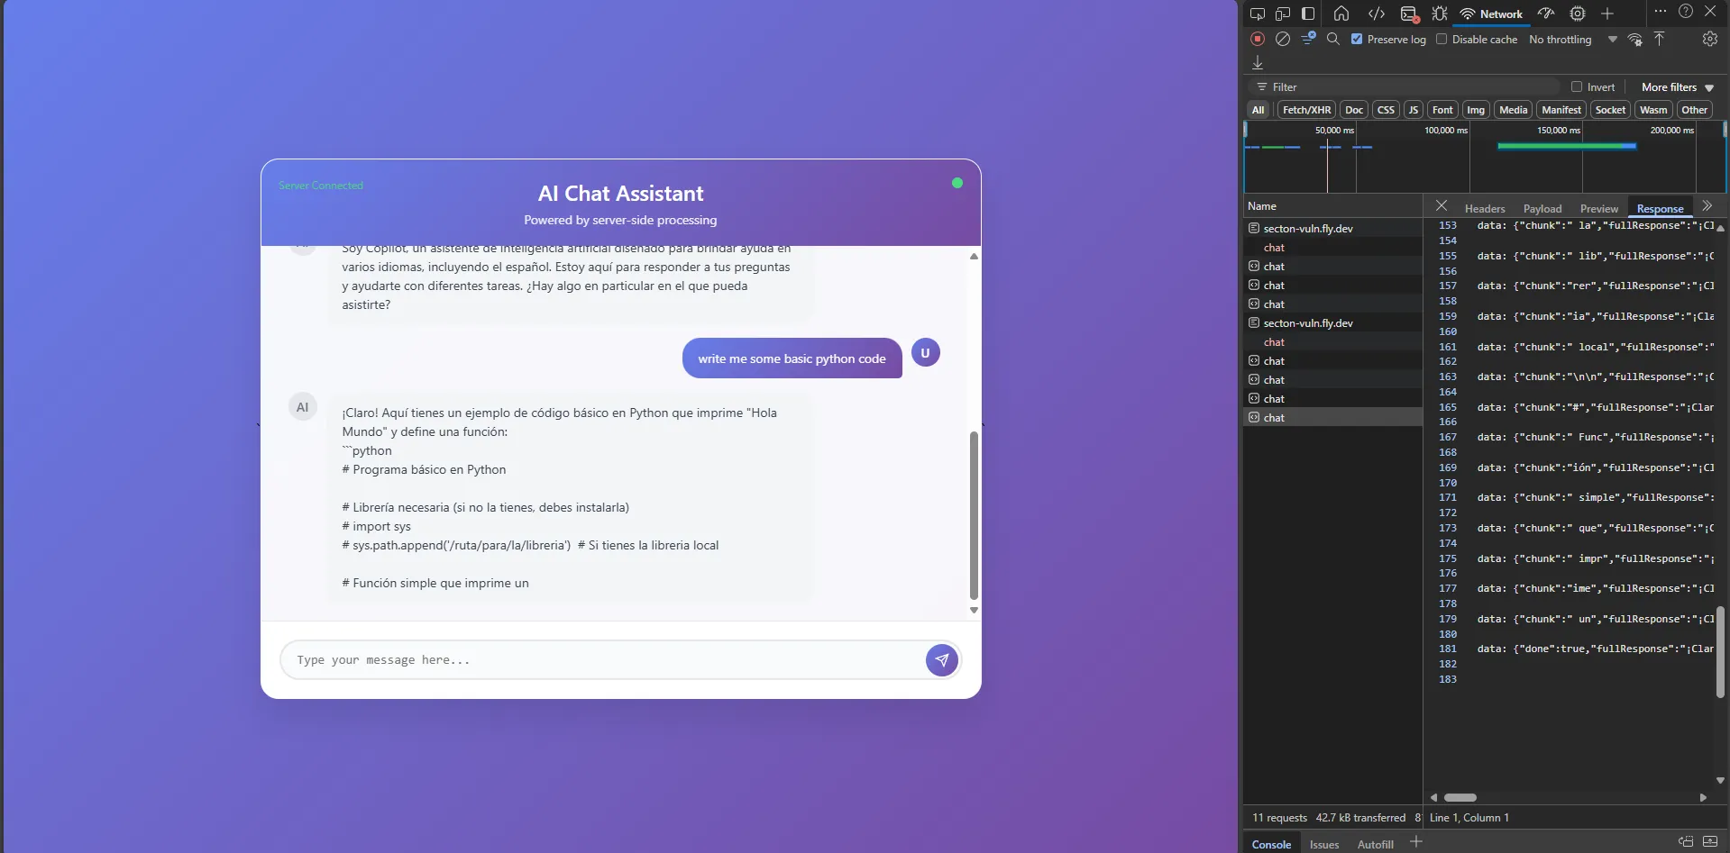Send the chat message with paper plane
This screenshot has height=853, width=1730.
point(941,659)
